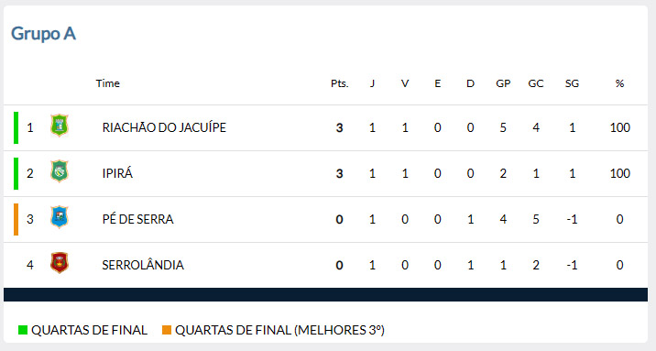Click the Riachão do Jacuípe team crest
The width and height of the screenshot is (656, 351).
(59, 126)
